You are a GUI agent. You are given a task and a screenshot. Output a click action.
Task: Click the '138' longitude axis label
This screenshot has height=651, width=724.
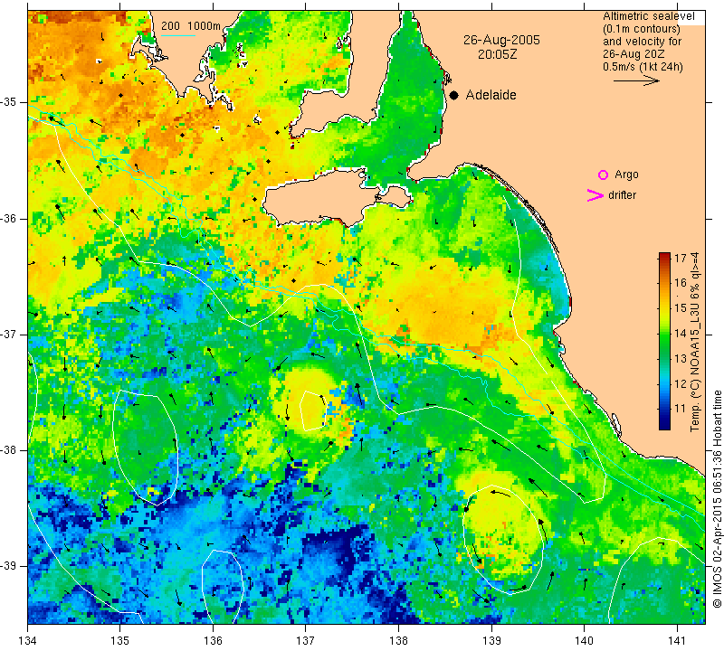[x=398, y=641]
